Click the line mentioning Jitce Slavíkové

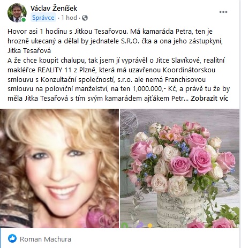[116, 61]
